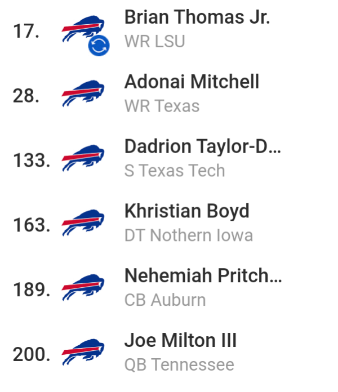Click the WR LSU position label
Image resolution: width=338 pixels, height=392 pixels.
[x=155, y=41]
